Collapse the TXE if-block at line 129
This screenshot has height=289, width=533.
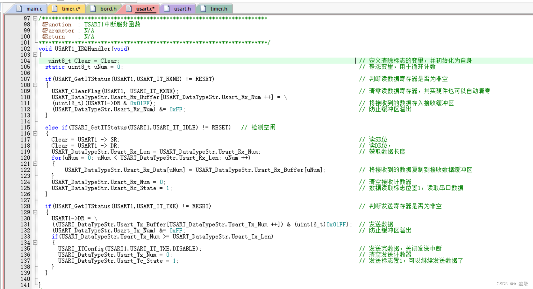pyautogui.click(x=35, y=212)
